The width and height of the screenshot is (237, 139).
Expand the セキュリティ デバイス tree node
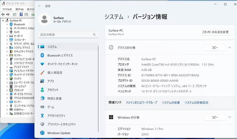[x=7, y=52]
